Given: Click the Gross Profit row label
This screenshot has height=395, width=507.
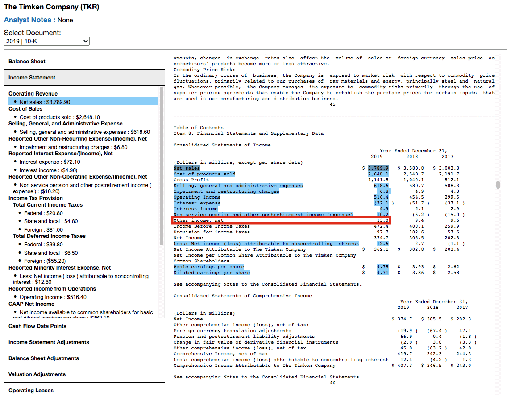Looking at the screenshot, I should pos(191,180).
